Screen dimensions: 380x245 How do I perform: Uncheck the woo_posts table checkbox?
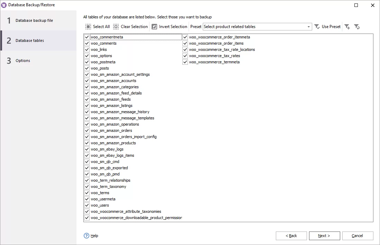[87, 68]
